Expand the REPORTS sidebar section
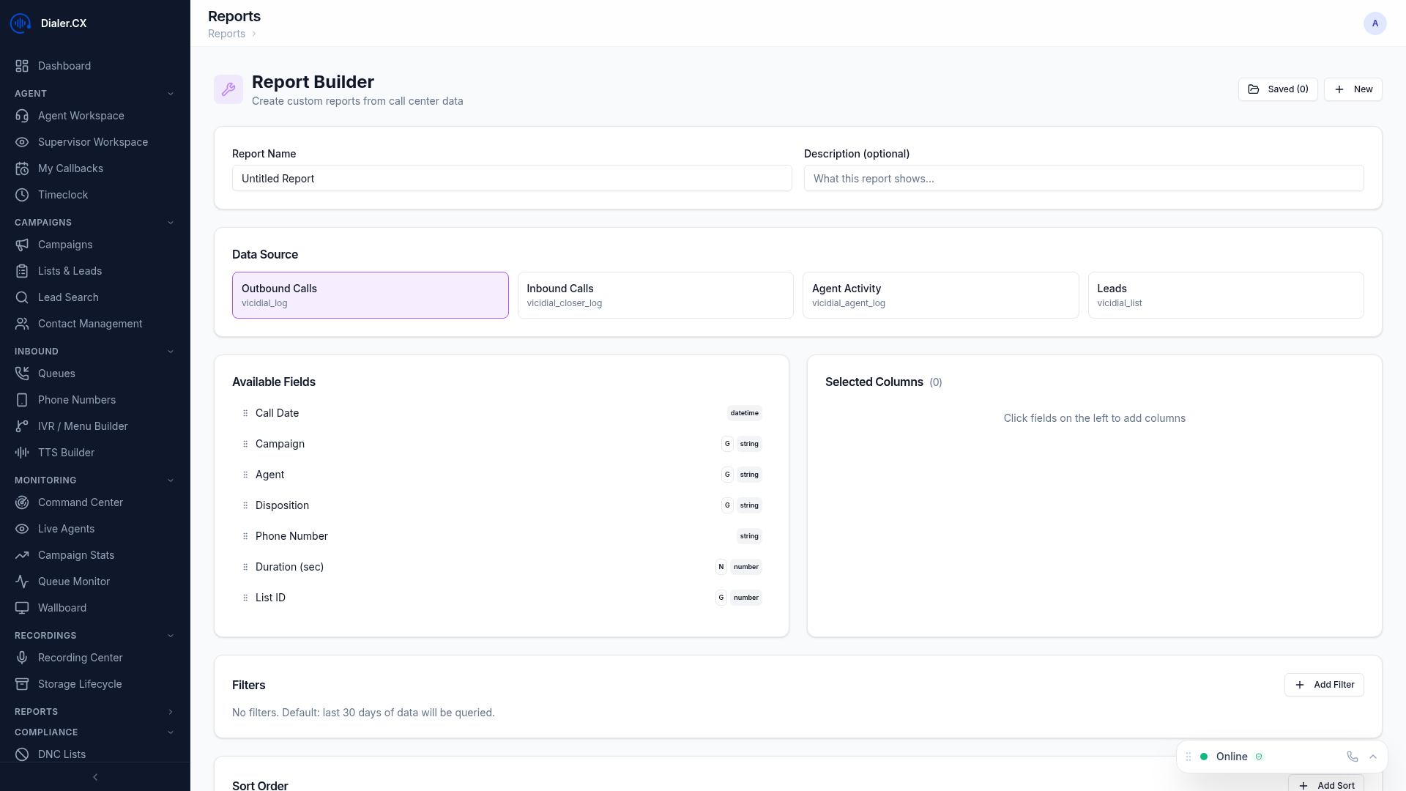 171,711
